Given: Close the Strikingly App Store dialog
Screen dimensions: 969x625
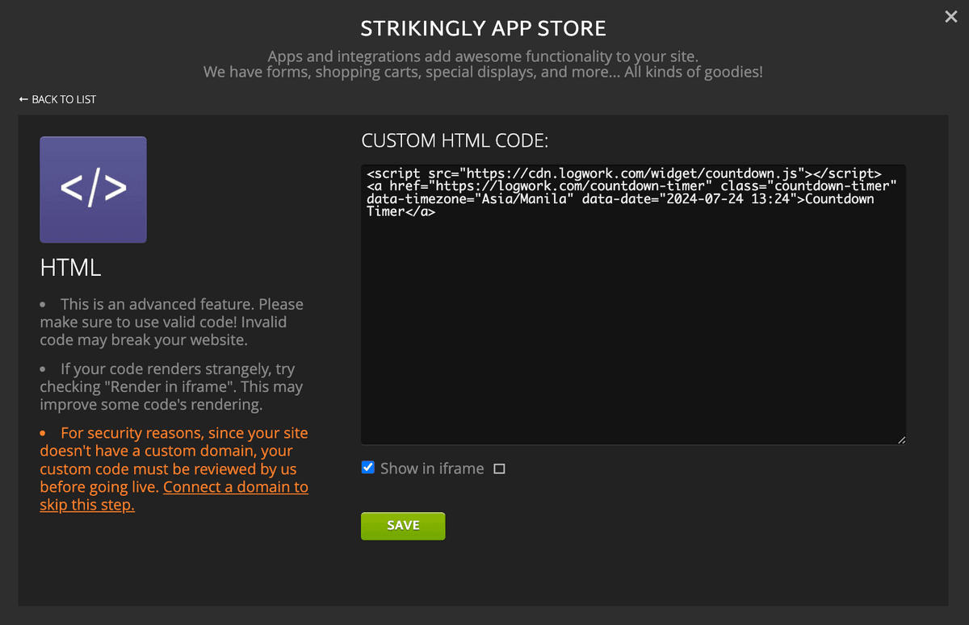Looking at the screenshot, I should click(951, 16).
